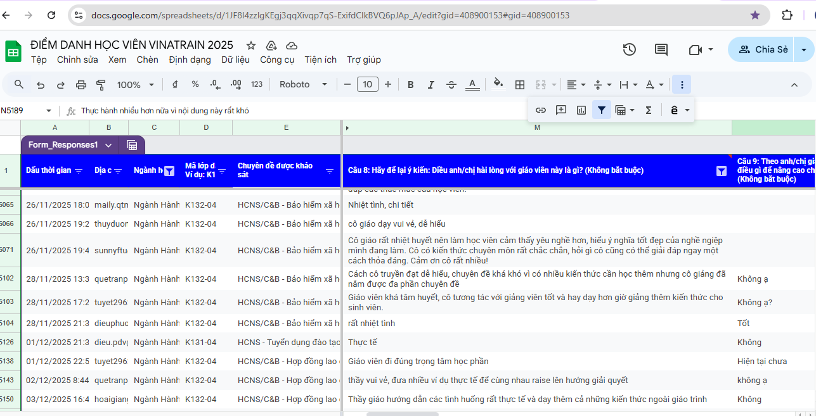Open version history clock icon
The image size is (816, 416).
629,49
